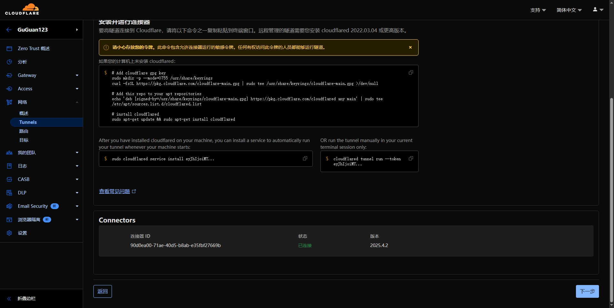This screenshot has height=308, width=614.
Task: Click the 连接器 ID column header
Action: coord(140,236)
